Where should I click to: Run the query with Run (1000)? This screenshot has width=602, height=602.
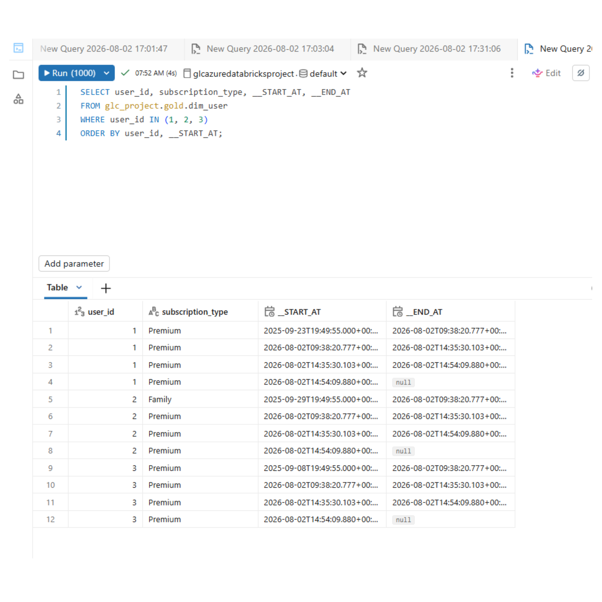click(70, 73)
